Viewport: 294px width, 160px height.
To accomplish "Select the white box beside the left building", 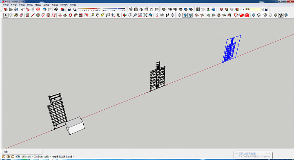I will [75, 126].
